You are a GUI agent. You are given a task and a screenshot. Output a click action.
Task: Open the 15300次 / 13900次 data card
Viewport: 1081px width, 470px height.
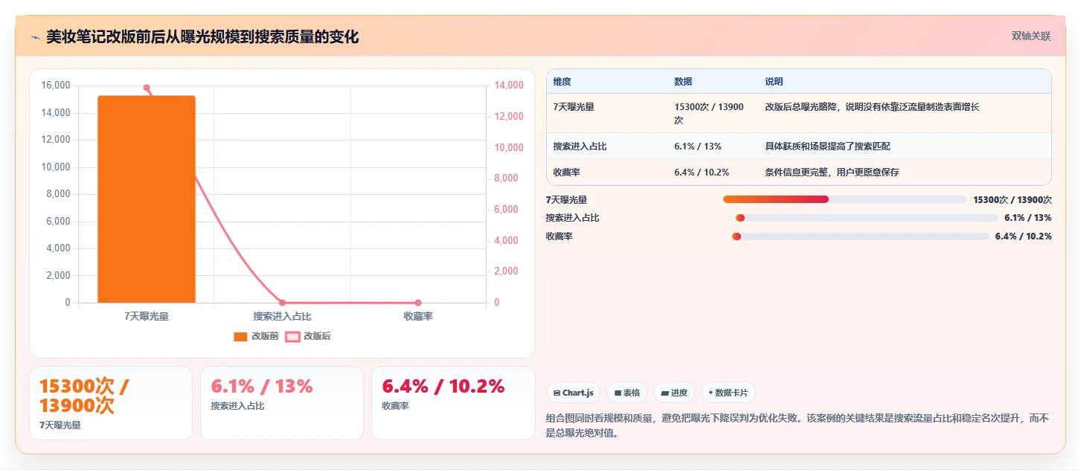(x=111, y=403)
